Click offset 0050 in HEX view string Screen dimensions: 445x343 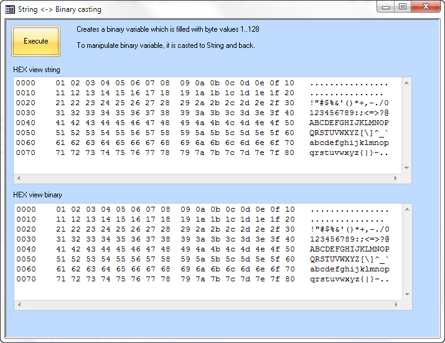[x=26, y=133]
